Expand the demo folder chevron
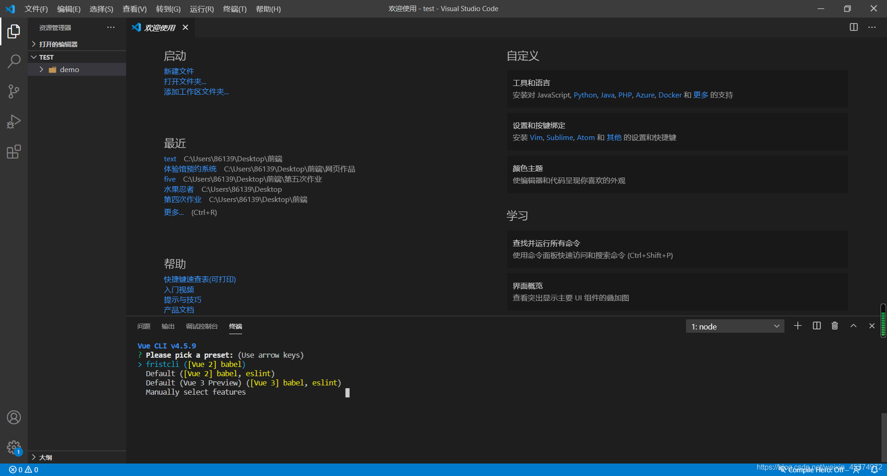 41,69
